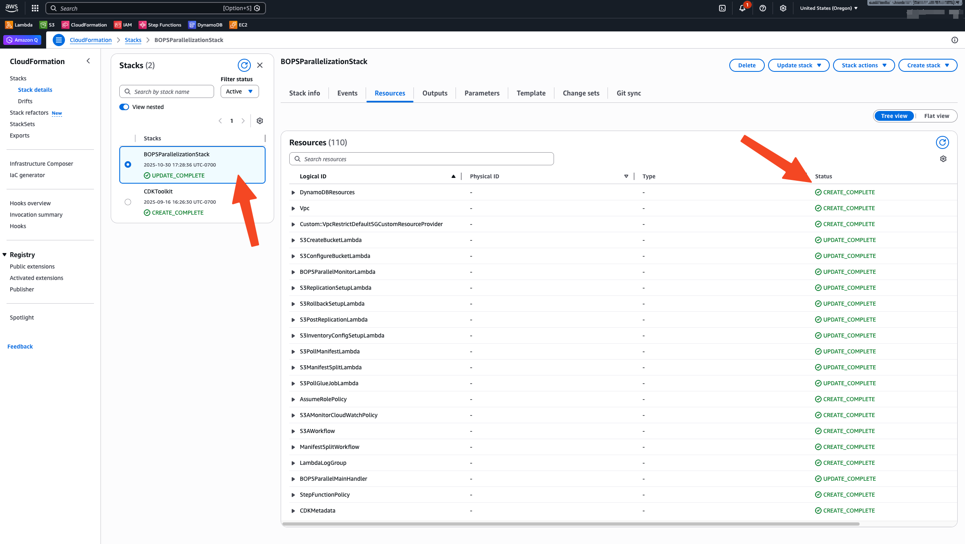The height and width of the screenshot is (544, 965).
Task: Open Drifts in the sidebar
Action: point(25,101)
